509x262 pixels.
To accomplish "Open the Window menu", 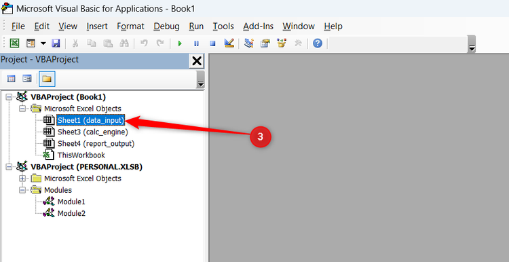I will coord(299,26).
